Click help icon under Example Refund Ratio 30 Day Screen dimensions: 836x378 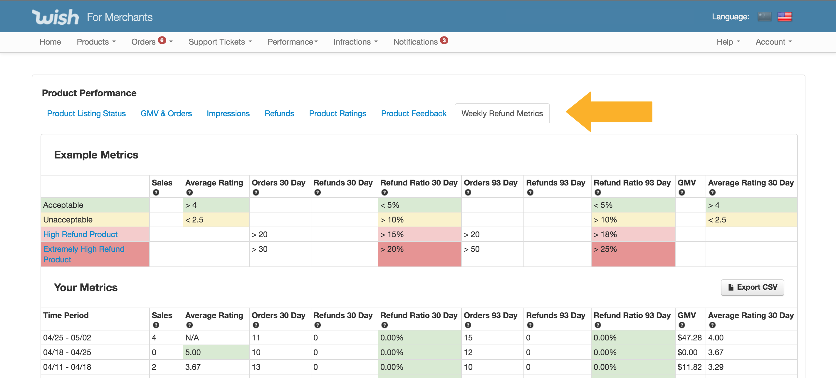385,193
